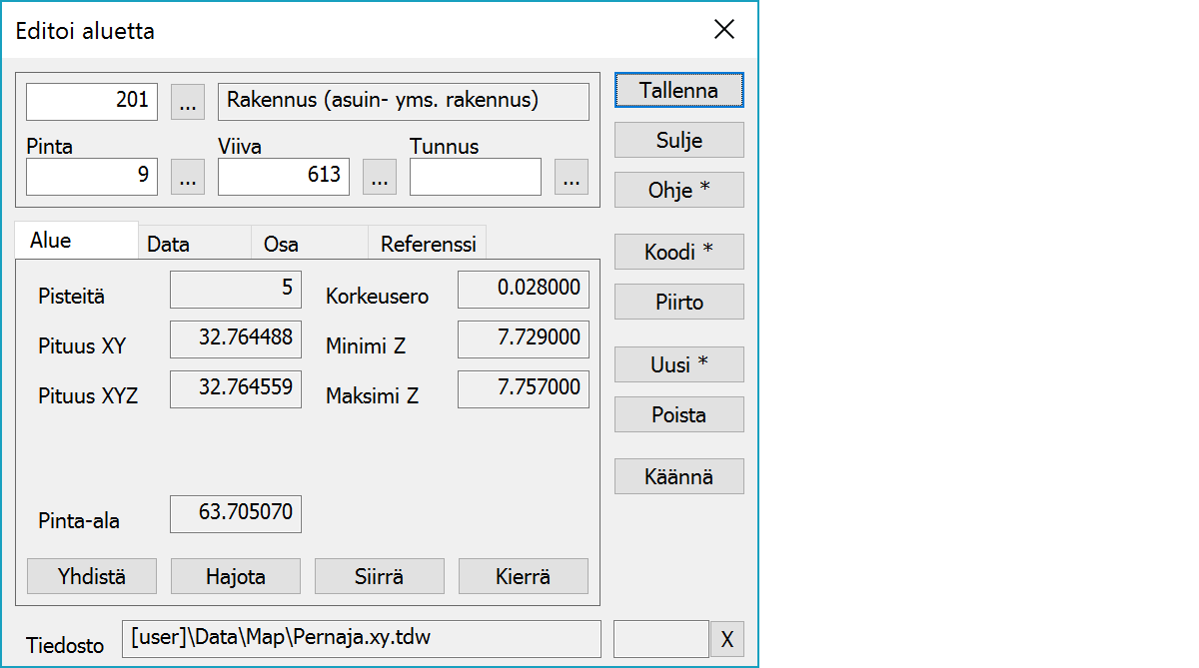The image size is (1199, 668).
Task: Open Pinta selector ellipsis button
Action: [x=188, y=177]
